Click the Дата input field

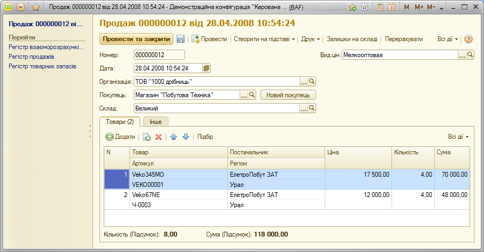[x=168, y=68]
